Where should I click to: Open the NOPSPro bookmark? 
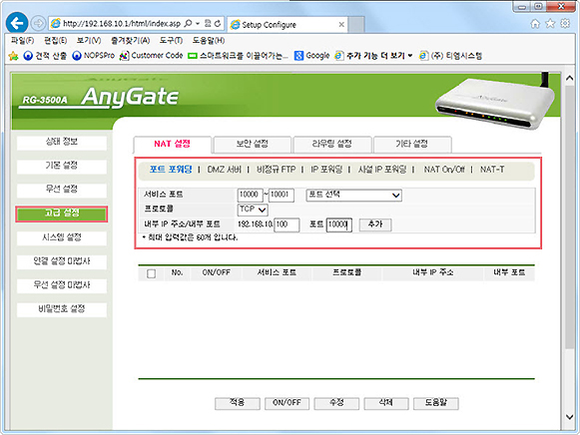click(x=93, y=56)
